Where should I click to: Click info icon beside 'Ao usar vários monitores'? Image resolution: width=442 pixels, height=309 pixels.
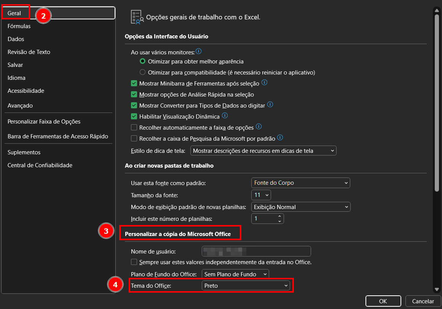point(198,51)
